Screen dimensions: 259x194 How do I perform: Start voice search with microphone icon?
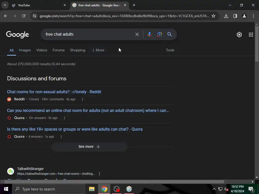point(149,34)
